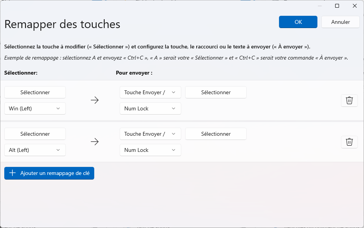
Task: Click Sélectionner above the Alt (Left) dropdown
Action: click(35, 134)
